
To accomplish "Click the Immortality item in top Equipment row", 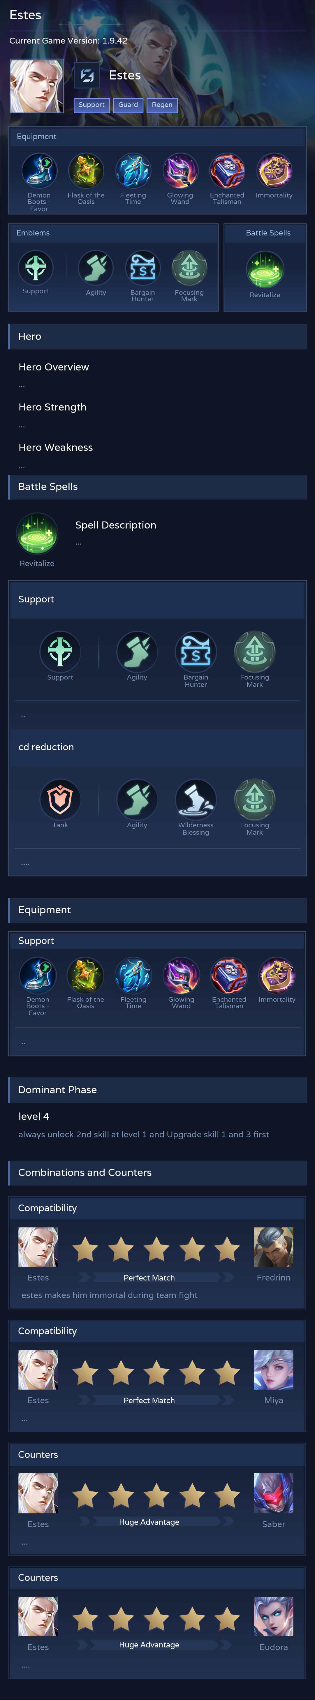I will [274, 170].
